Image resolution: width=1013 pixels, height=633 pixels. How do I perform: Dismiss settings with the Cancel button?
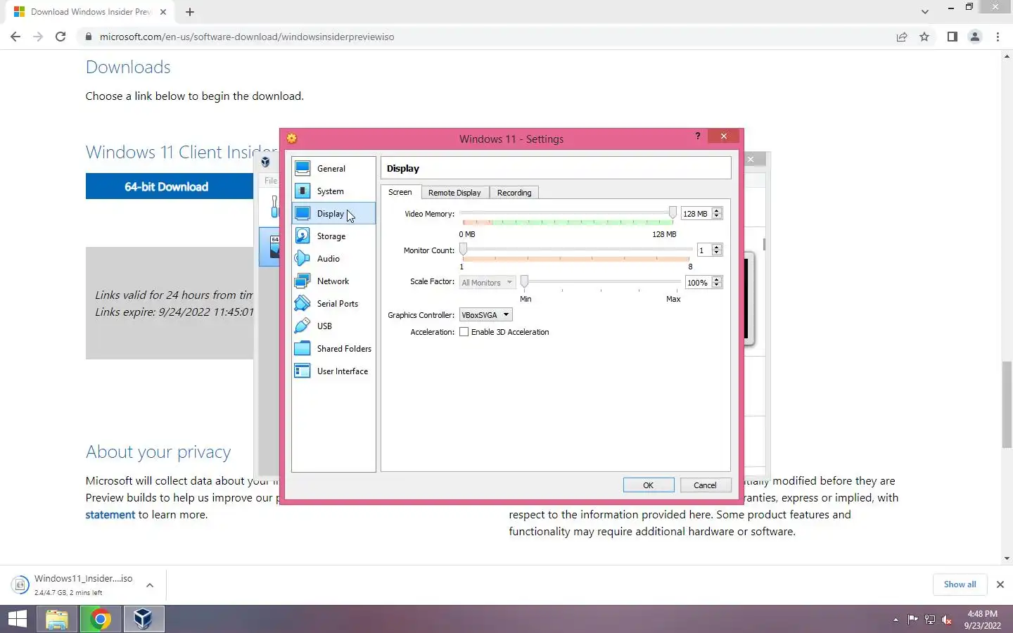(x=705, y=485)
